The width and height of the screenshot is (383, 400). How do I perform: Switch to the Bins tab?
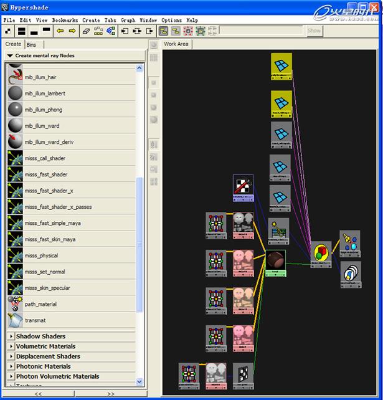pyautogui.click(x=31, y=45)
